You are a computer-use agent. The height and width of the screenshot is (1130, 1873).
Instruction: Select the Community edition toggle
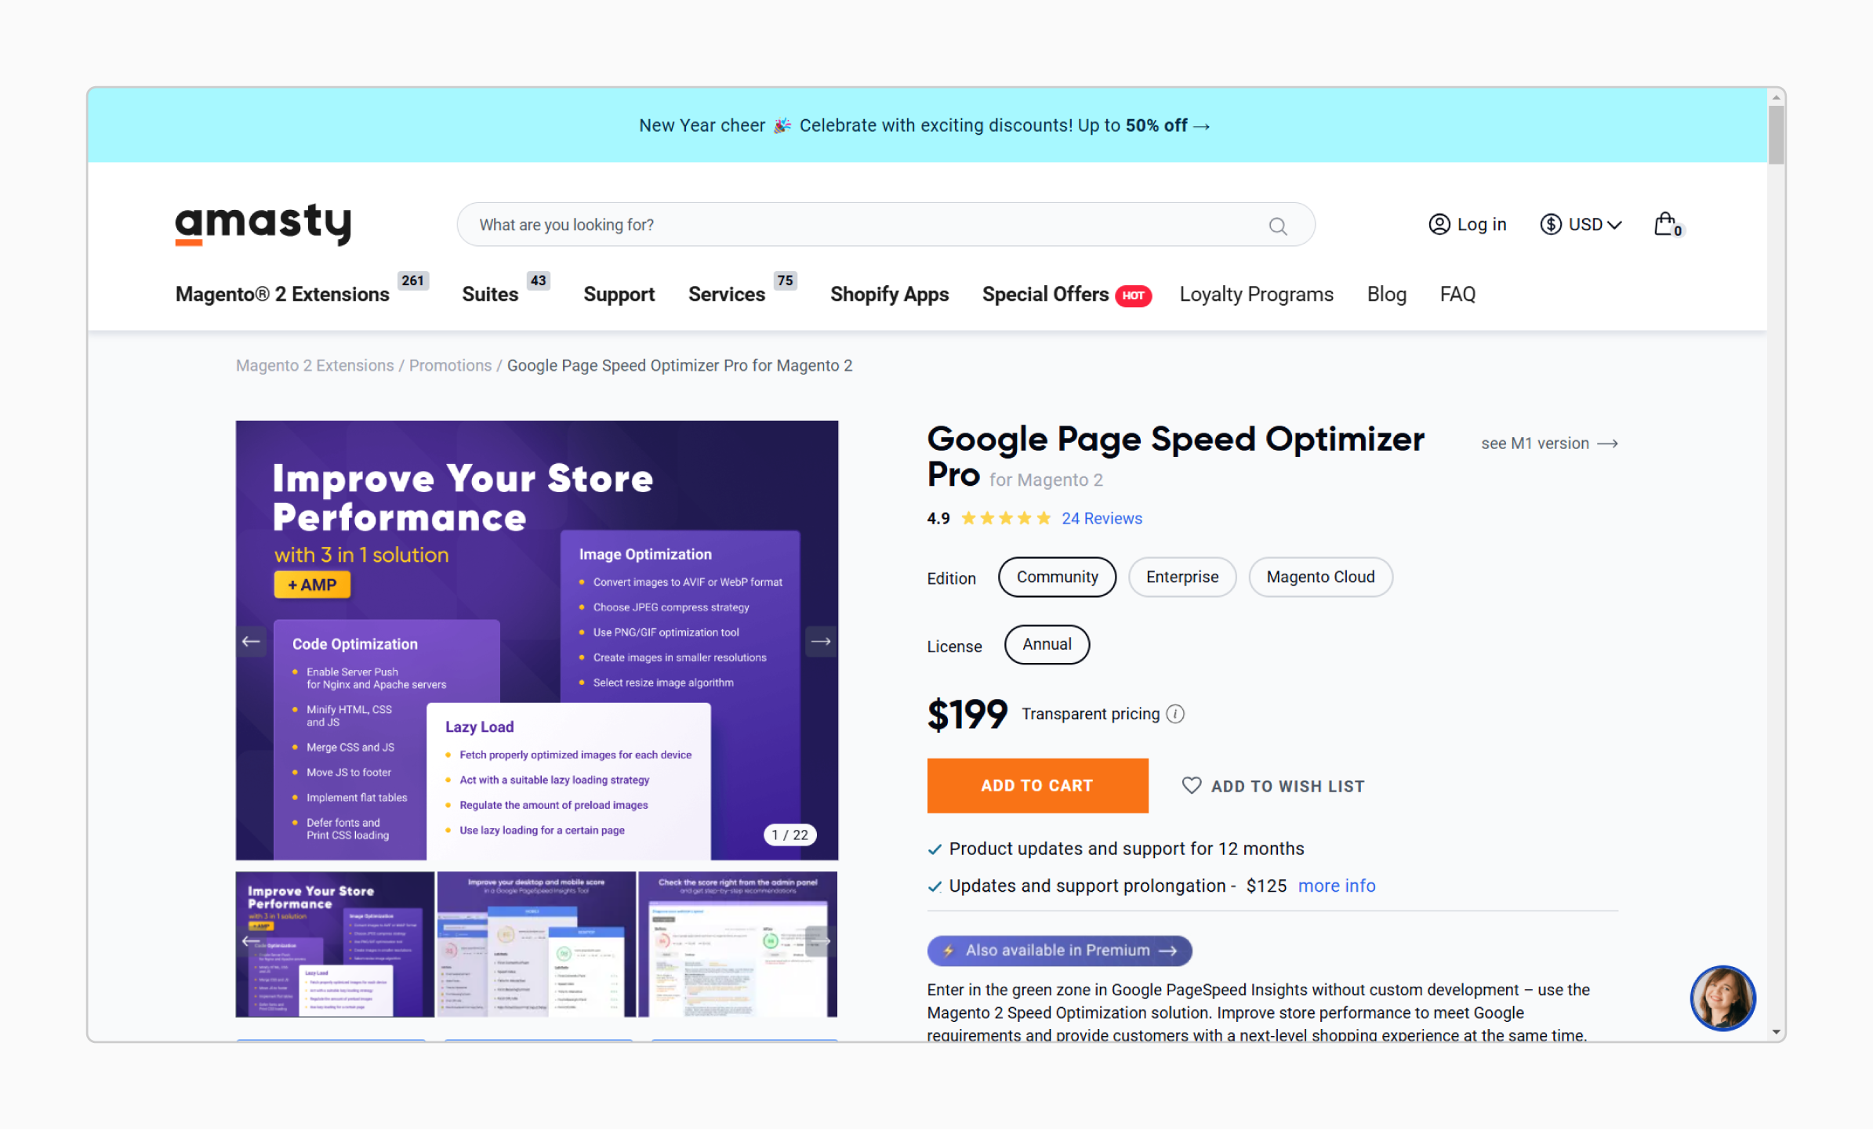1057,577
